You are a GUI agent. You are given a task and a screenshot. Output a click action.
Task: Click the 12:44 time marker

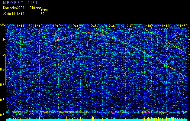(75, 26)
